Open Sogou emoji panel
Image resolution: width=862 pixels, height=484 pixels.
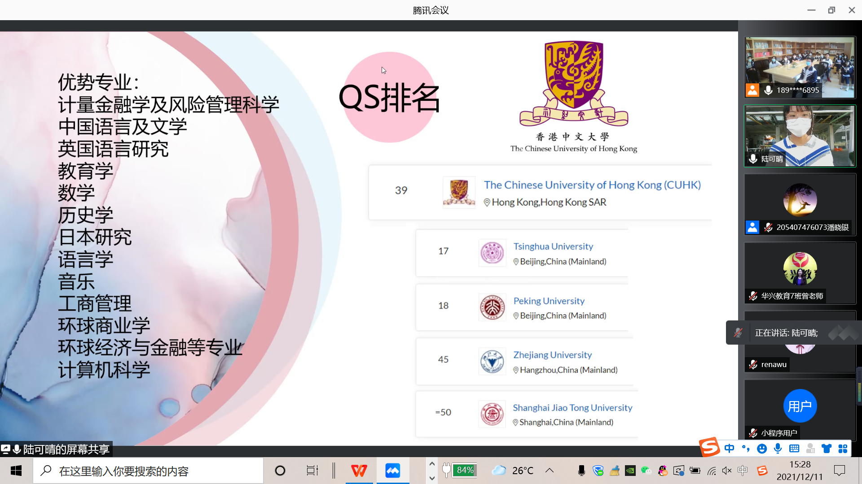click(x=762, y=448)
